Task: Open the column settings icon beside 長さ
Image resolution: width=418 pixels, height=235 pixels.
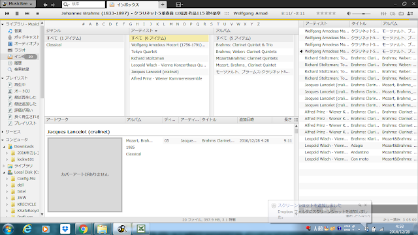Action: (x=296, y=120)
